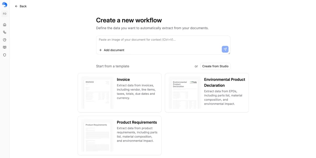Image resolution: width=316 pixels, height=158 pixels.
Task: Click the textarea resize handle corner
Action: [x=229, y=53]
